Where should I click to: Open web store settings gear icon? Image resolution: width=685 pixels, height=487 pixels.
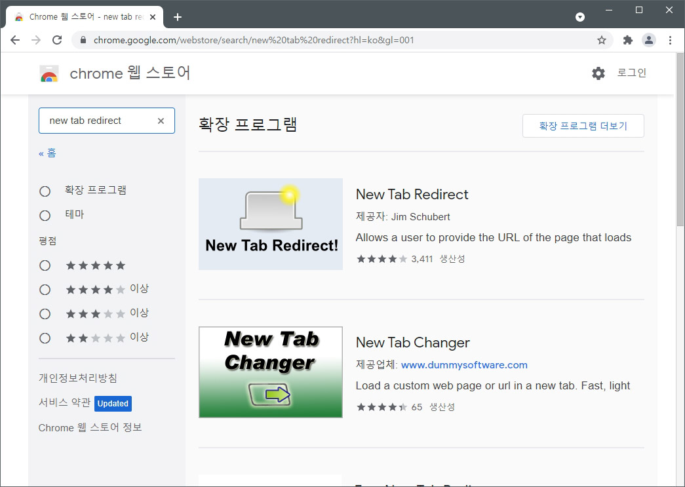(x=598, y=73)
